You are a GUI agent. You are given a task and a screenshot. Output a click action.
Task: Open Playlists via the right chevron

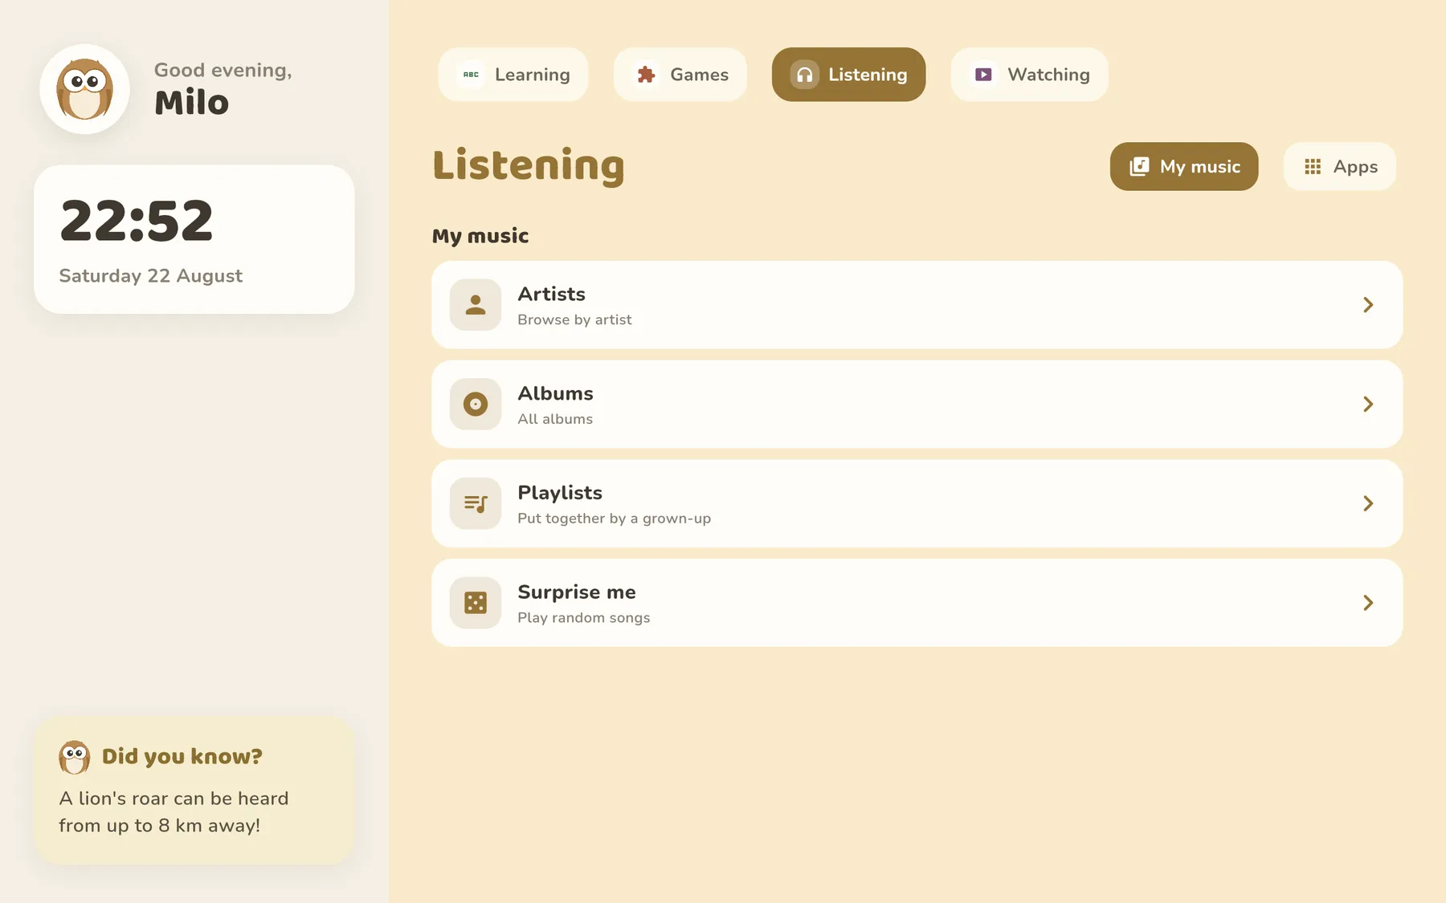tap(1368, 503)
